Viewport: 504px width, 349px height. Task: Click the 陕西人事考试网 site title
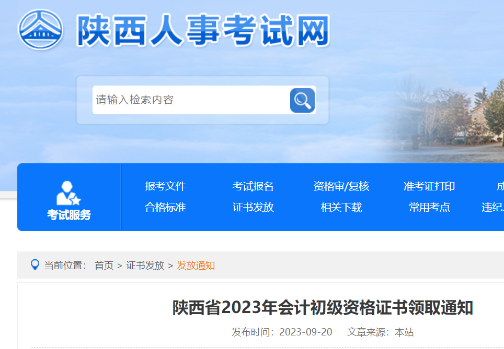[x=203, y=30]
